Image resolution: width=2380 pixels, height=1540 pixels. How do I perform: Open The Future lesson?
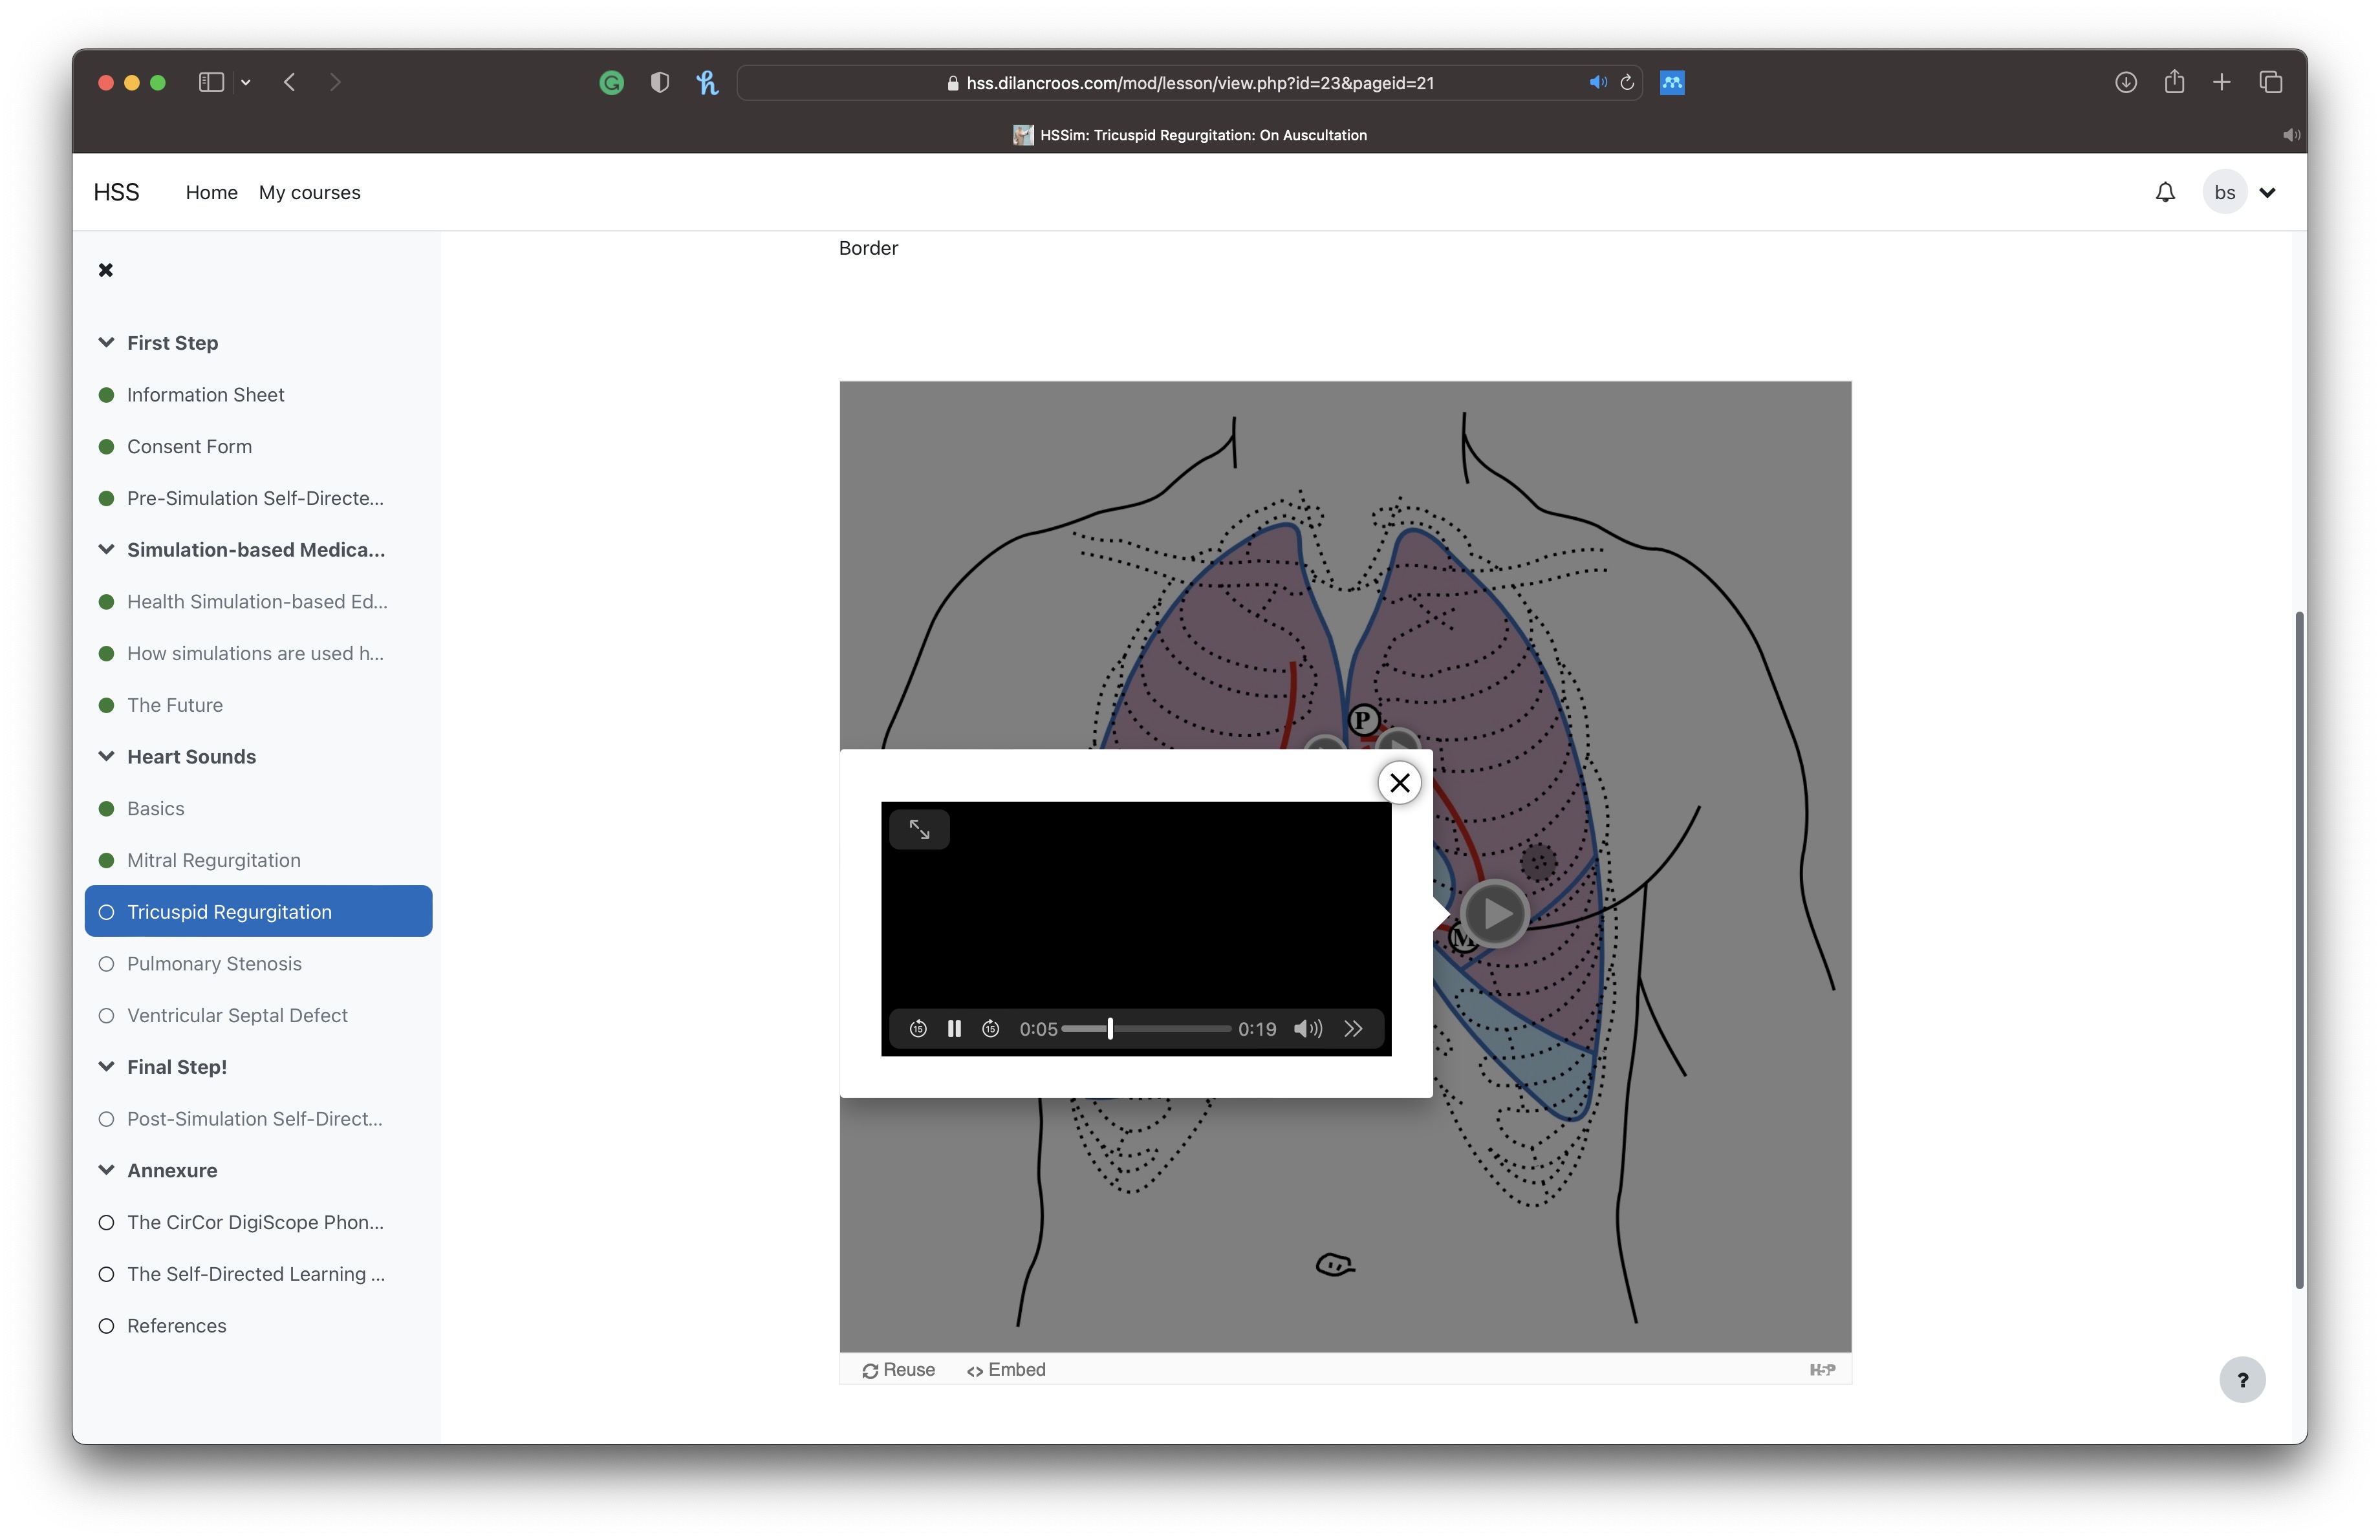coord(175,705)
